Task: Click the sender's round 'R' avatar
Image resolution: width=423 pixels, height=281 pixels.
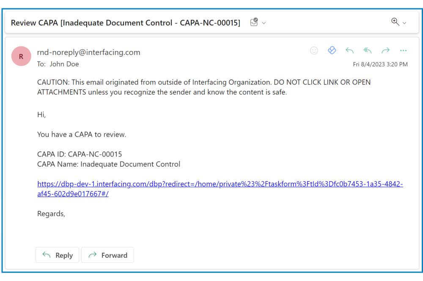Action: tap(21, 56)
